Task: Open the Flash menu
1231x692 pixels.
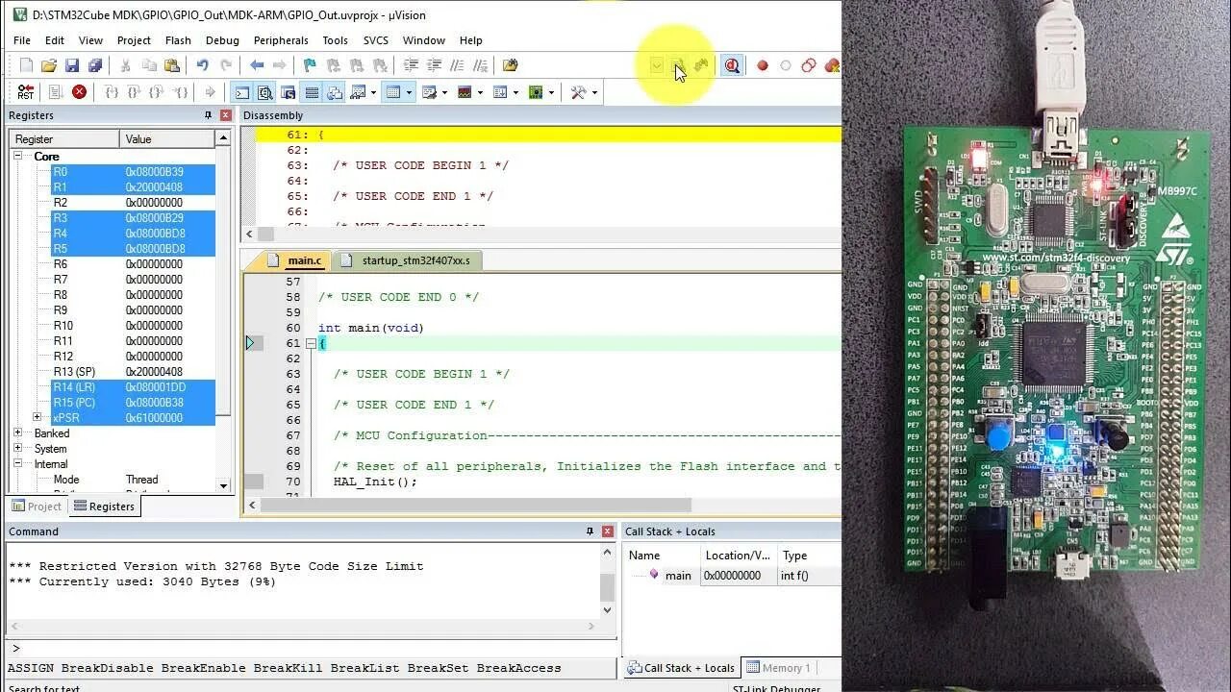Action: click(x=178, y=40)
